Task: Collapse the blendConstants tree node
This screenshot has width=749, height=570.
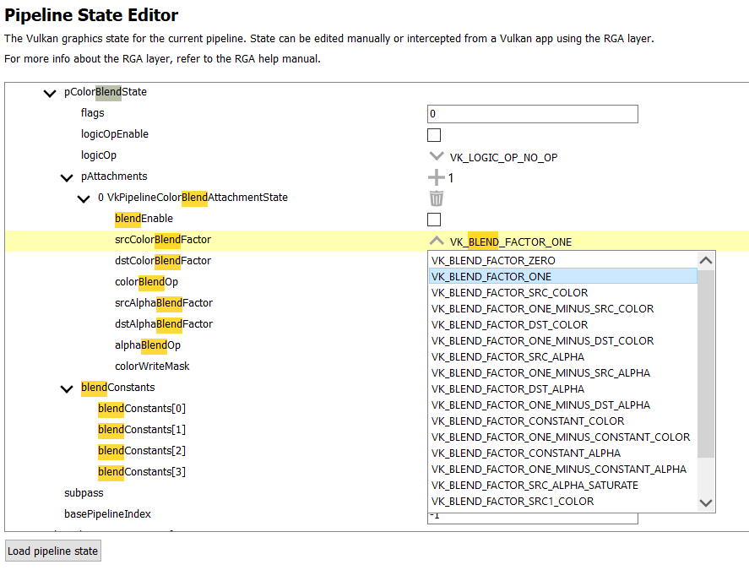Action: click(67, 388)
